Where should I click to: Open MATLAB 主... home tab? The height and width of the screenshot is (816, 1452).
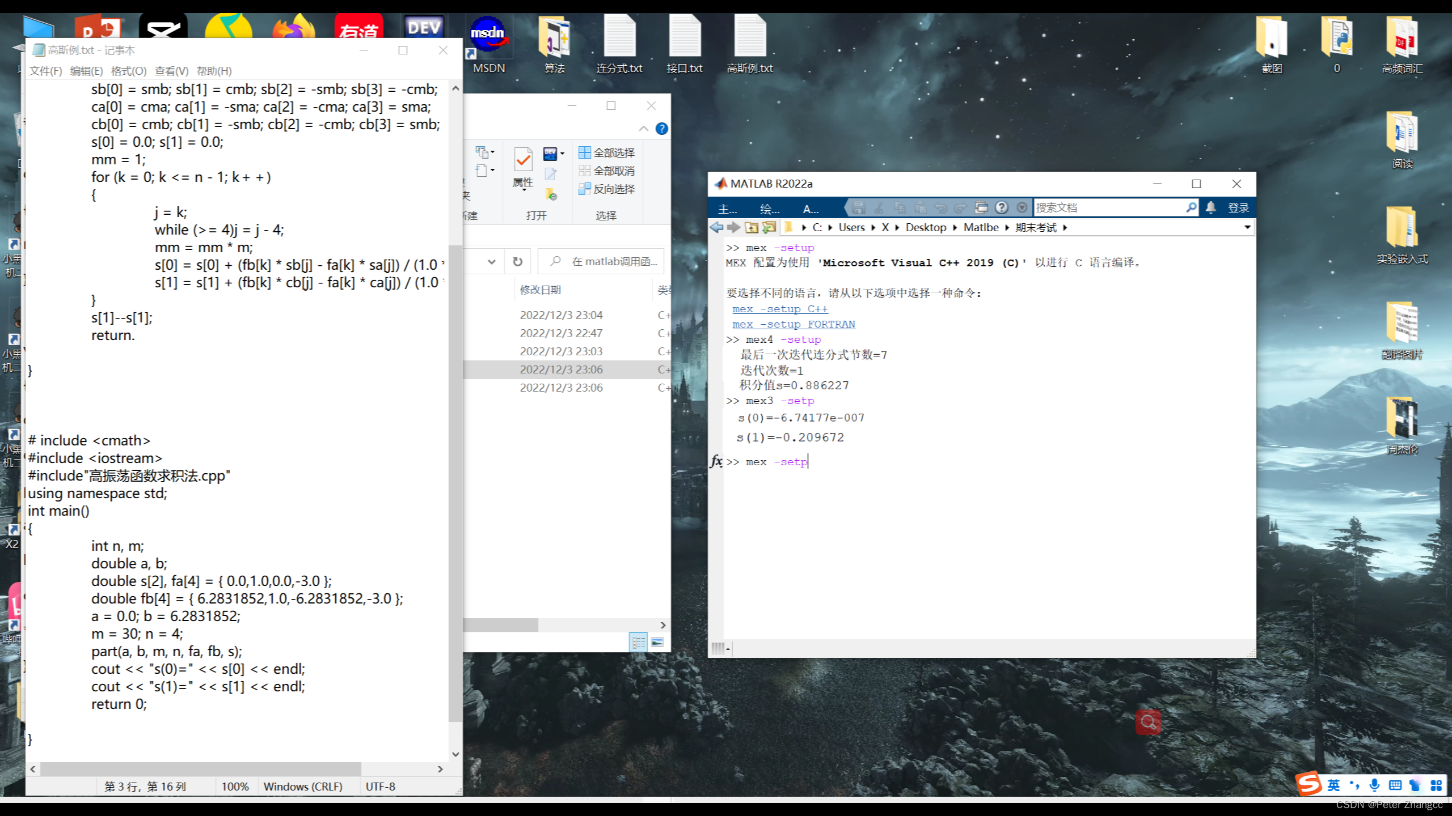tap(727, 209)
